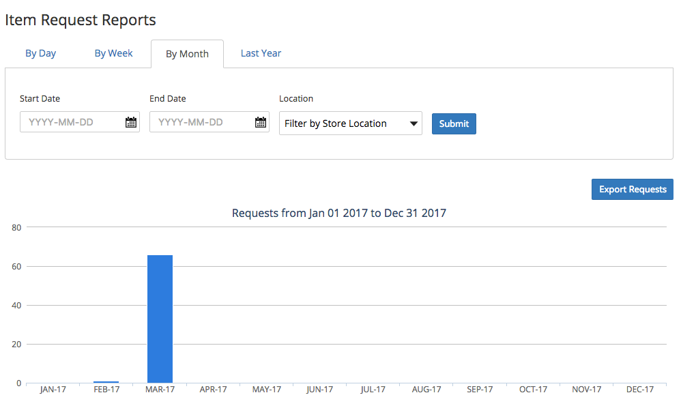Switch to the By Day tab
Viewport: 681px width, 408px height.
40,53
